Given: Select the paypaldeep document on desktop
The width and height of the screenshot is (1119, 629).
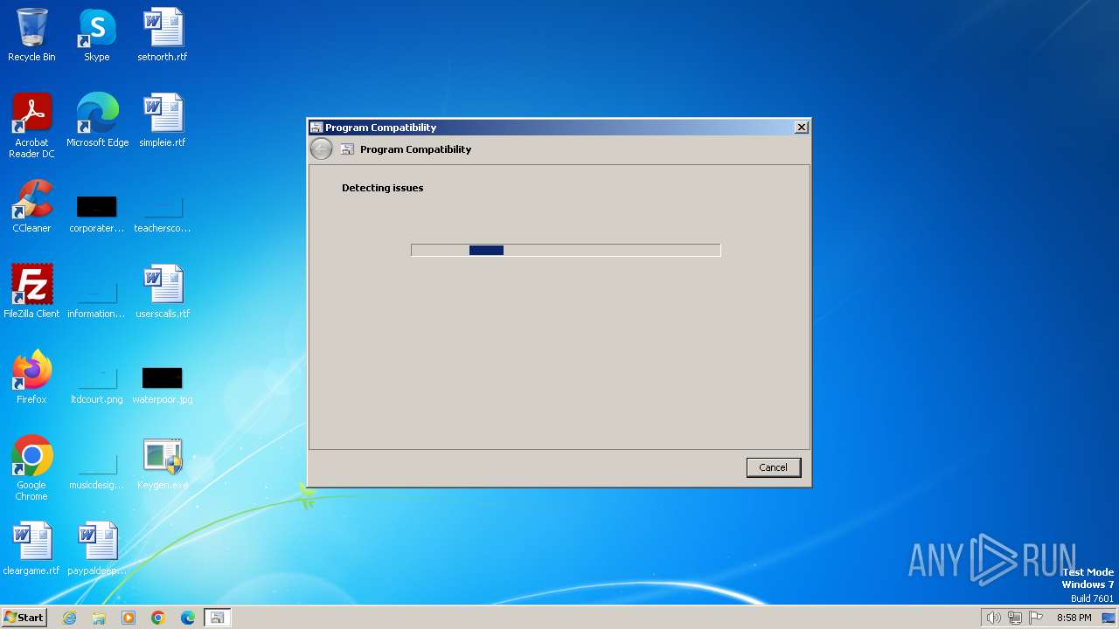Looking at the screenshot, I should coord(97,549).
